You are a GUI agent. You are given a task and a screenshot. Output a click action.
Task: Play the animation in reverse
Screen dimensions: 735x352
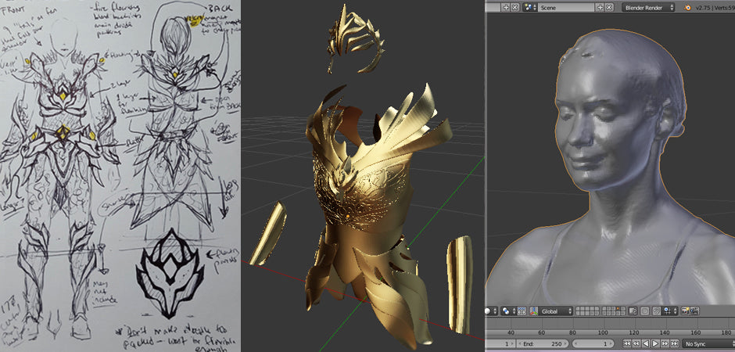click(x=645, y=343)
